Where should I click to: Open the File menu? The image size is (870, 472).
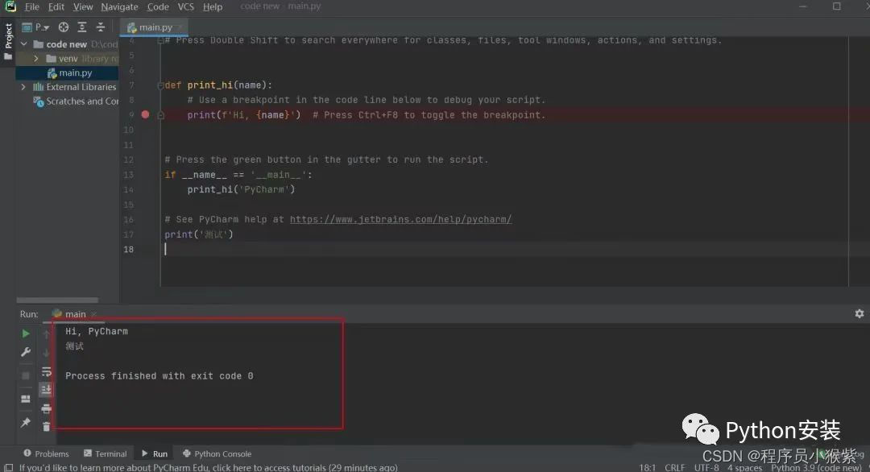32,6
